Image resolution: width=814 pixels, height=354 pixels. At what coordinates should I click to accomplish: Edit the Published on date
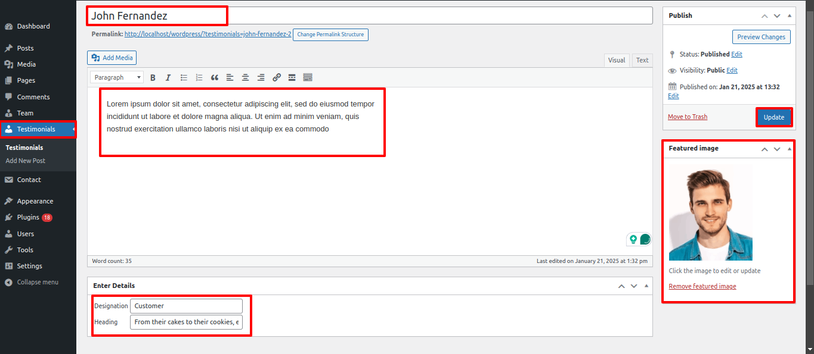pos(673,96)
